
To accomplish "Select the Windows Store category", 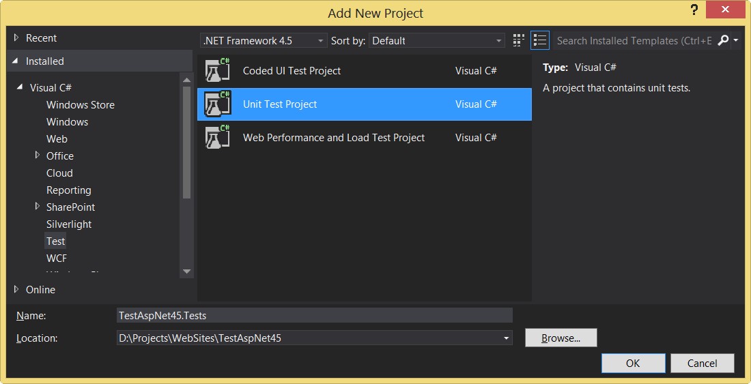I will click(x=81, y=105).
